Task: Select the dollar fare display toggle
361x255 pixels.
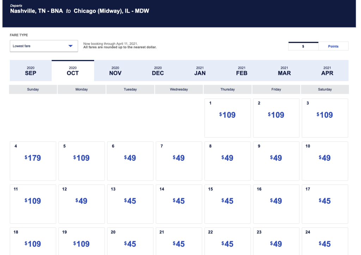Action: click(303, 46)
